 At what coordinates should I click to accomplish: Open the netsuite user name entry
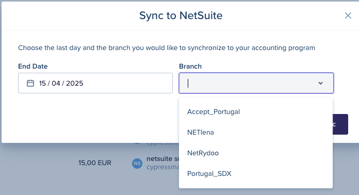pos(163,158)
